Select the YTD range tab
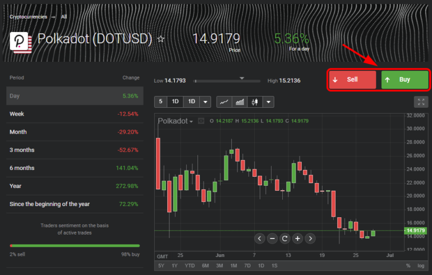 [190, 265]
